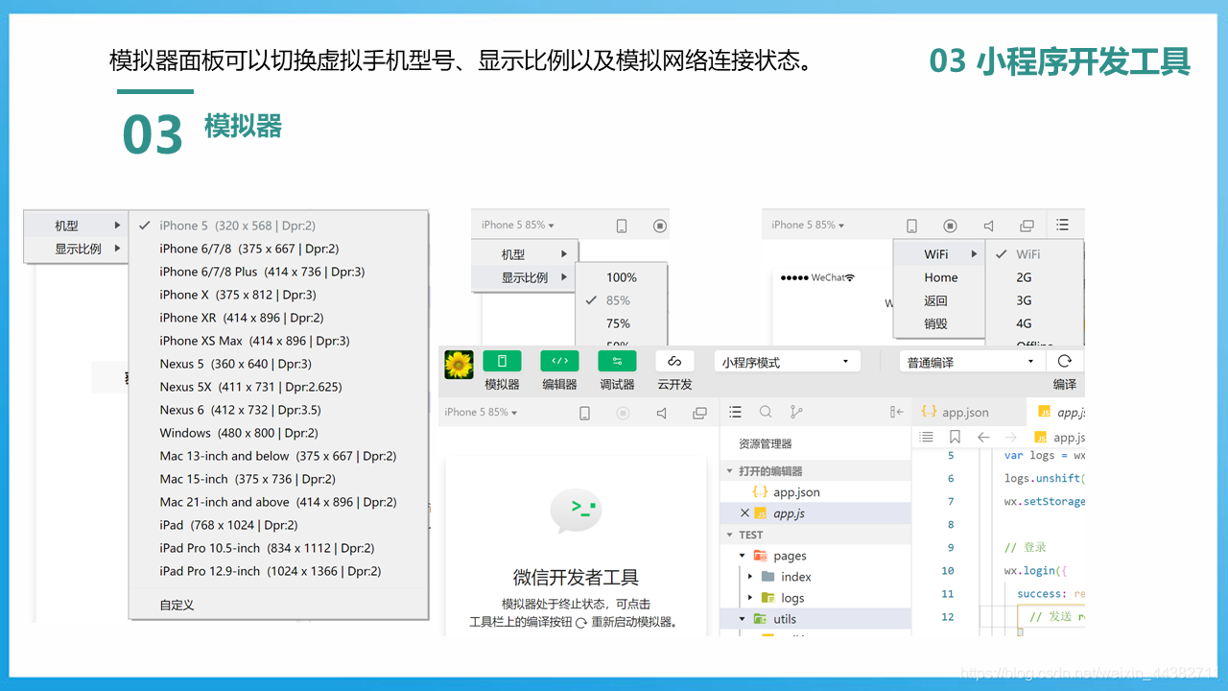Image resolution: width=1228 pixels, height=691 pixels.
Task: Choose 返回 in the network menu
Action: pos(939,300)
